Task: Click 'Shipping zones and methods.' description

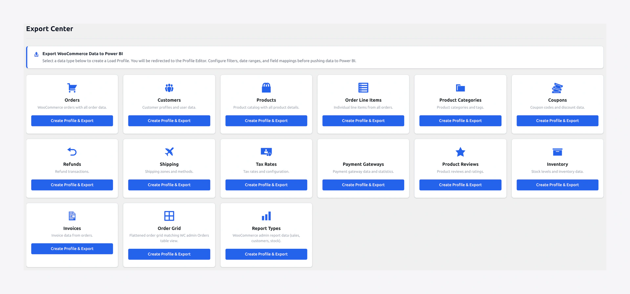Action: [x=169, y=172]
